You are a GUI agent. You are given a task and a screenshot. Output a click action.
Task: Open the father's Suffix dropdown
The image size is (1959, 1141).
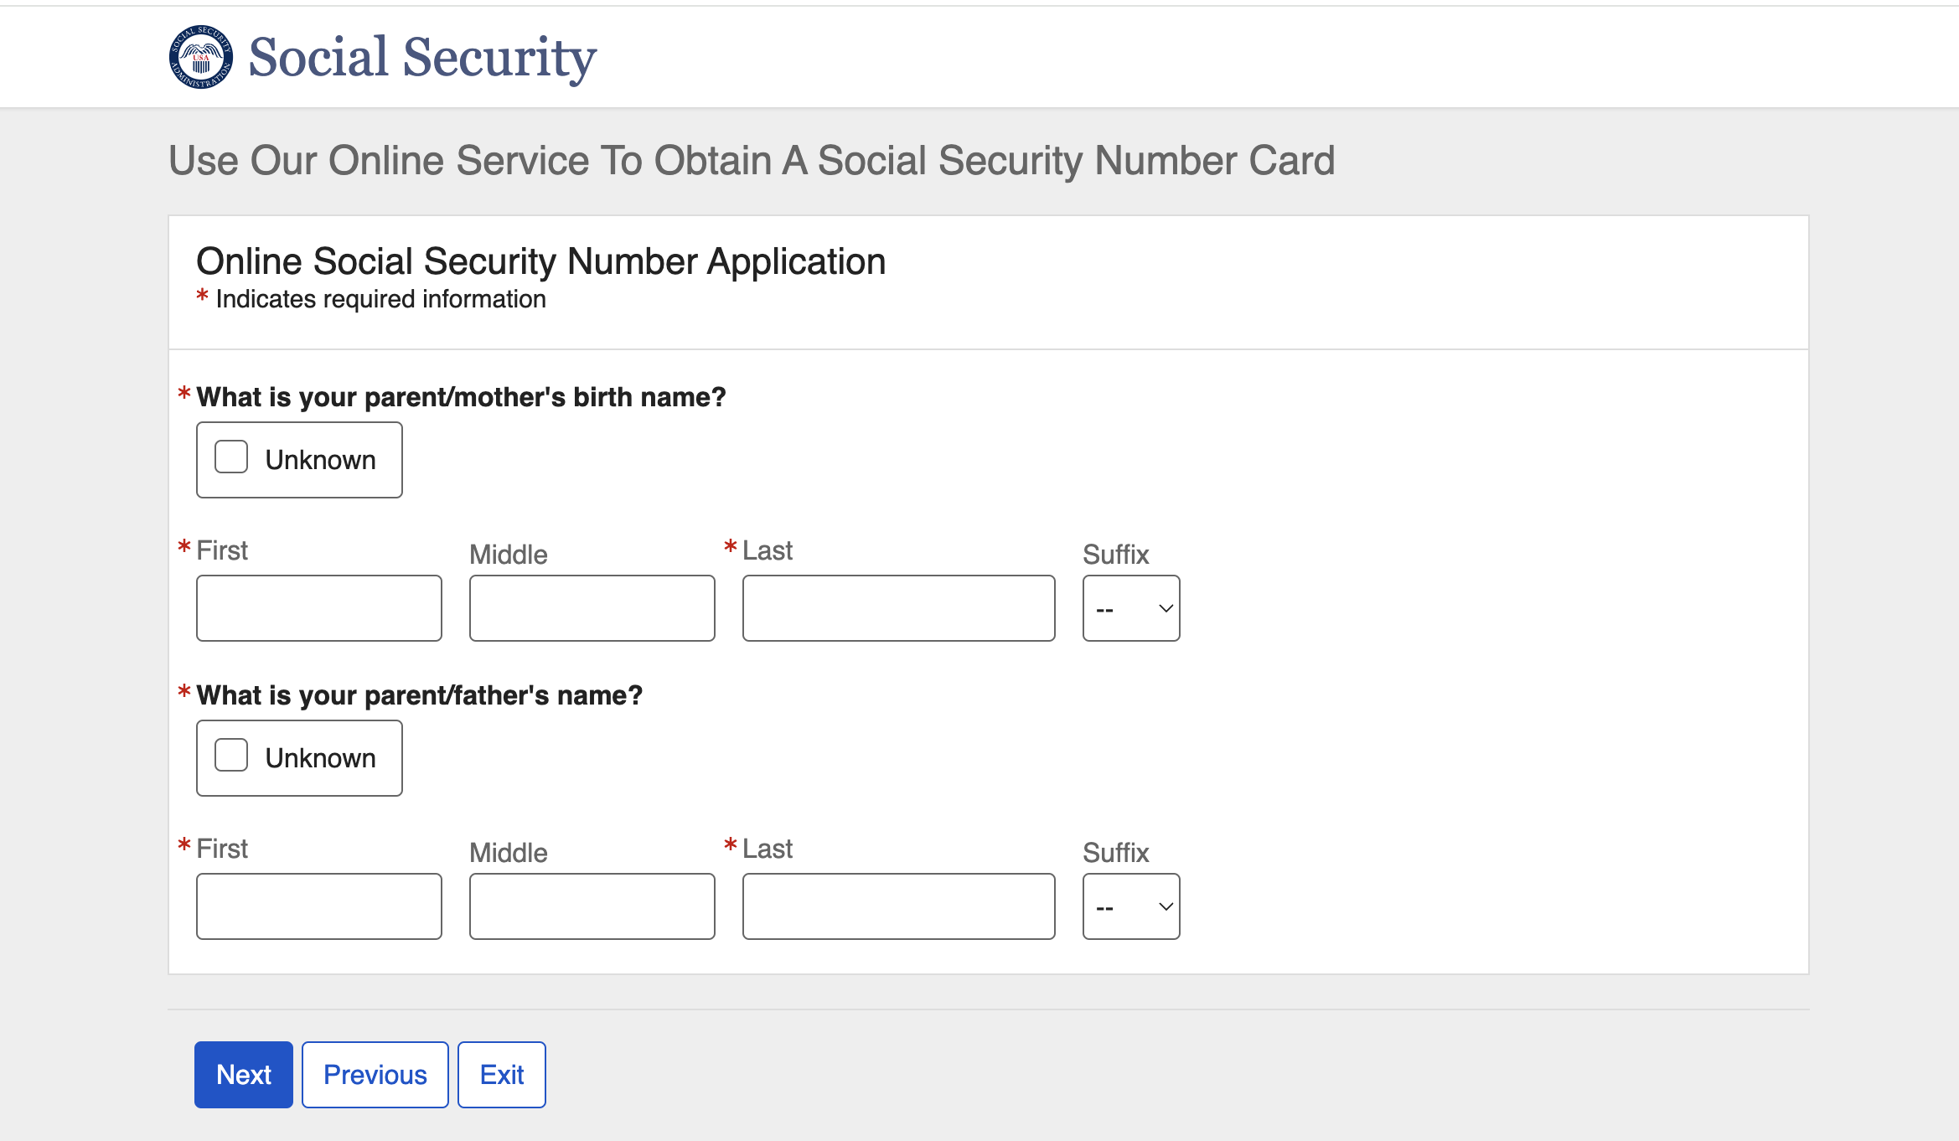coord(1131,906)
